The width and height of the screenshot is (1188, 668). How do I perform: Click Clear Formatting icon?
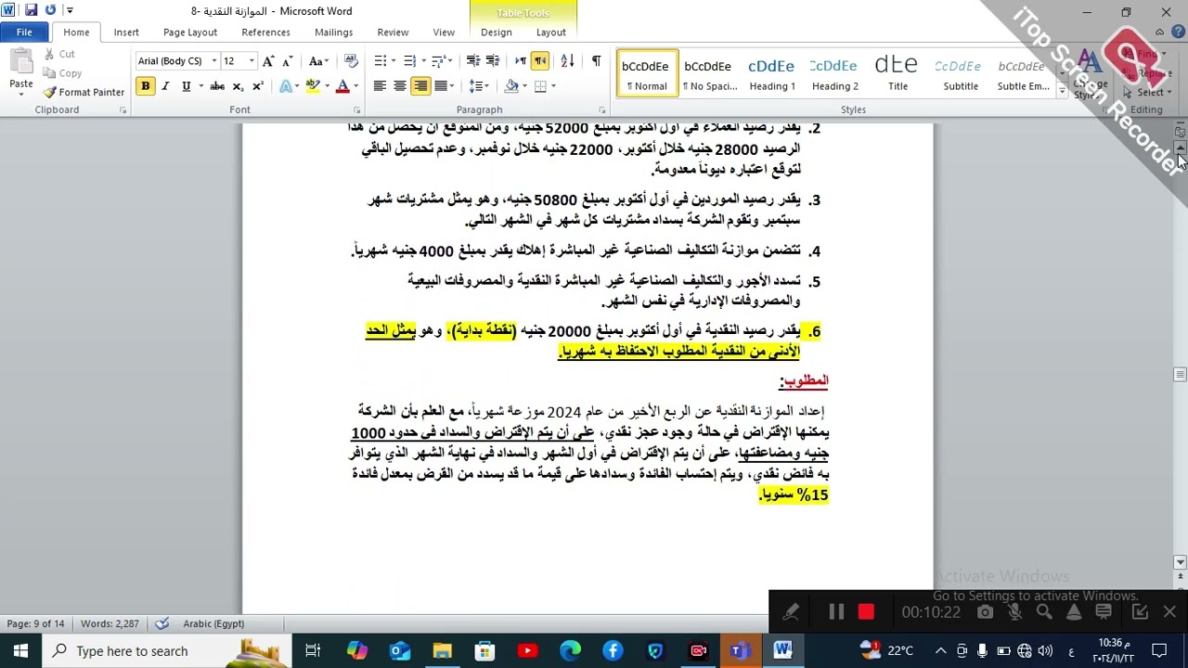point(351,61)
